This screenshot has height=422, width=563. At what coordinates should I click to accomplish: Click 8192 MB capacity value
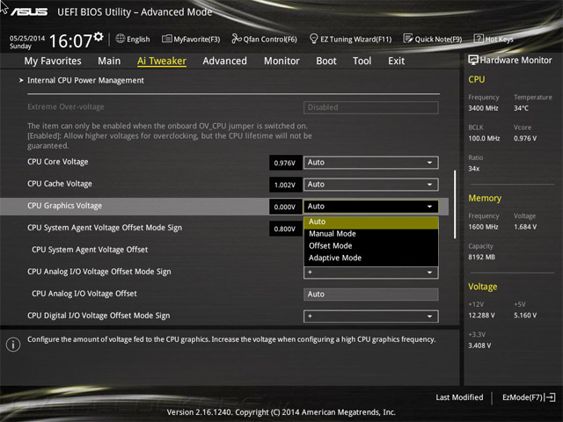[x=481, y=257]
